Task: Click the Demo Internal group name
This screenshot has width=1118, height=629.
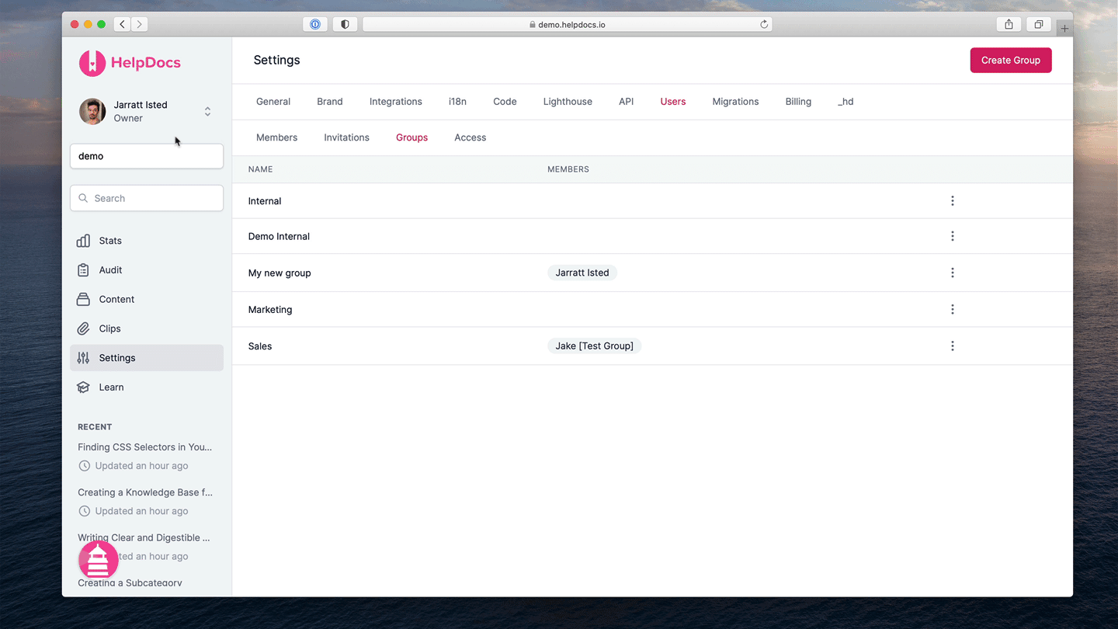Action: [x=279, y=236]
